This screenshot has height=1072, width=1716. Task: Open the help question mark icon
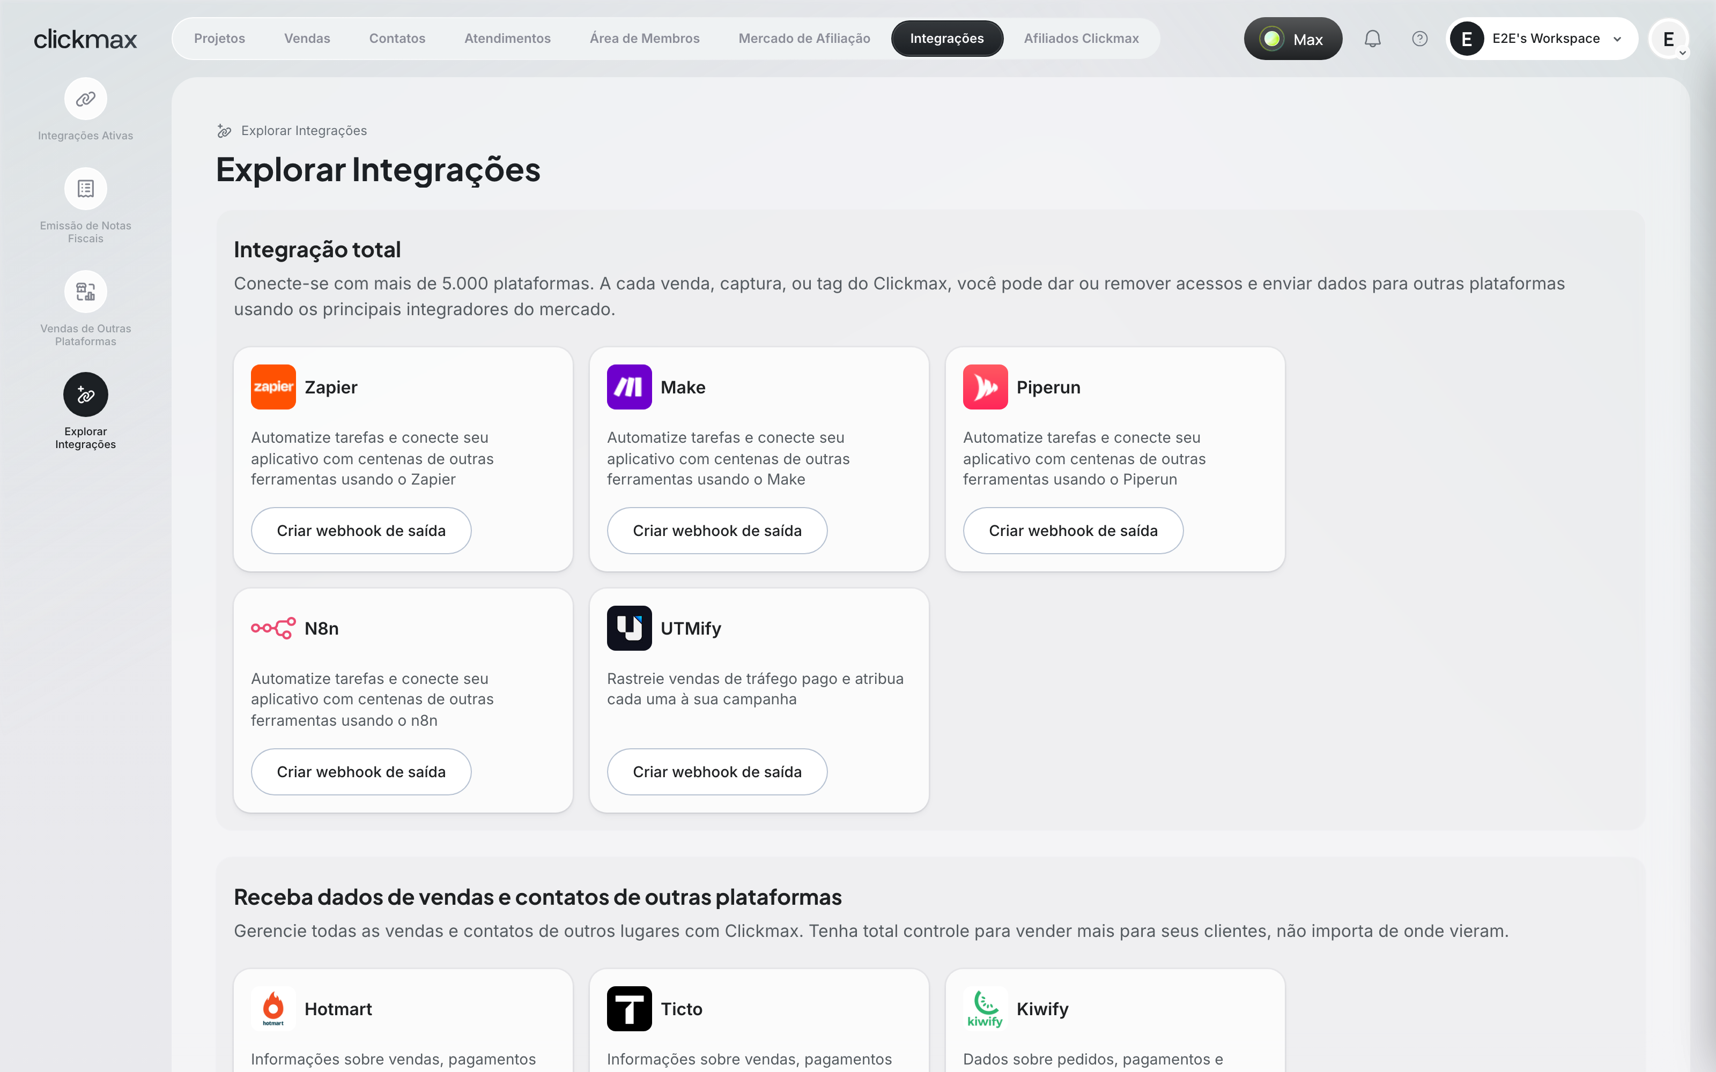1419,39
